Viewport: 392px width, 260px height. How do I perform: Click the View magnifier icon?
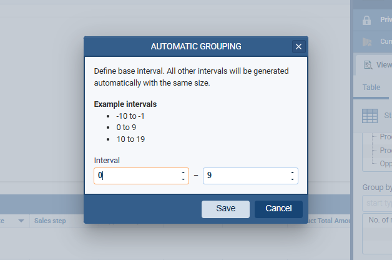click(x=366, y=64)
